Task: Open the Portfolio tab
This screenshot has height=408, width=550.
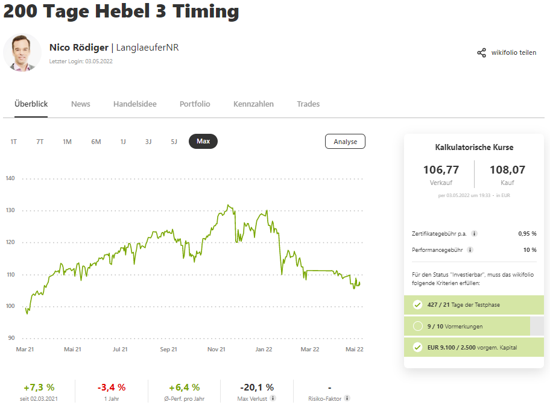Action: pos(195,104)
